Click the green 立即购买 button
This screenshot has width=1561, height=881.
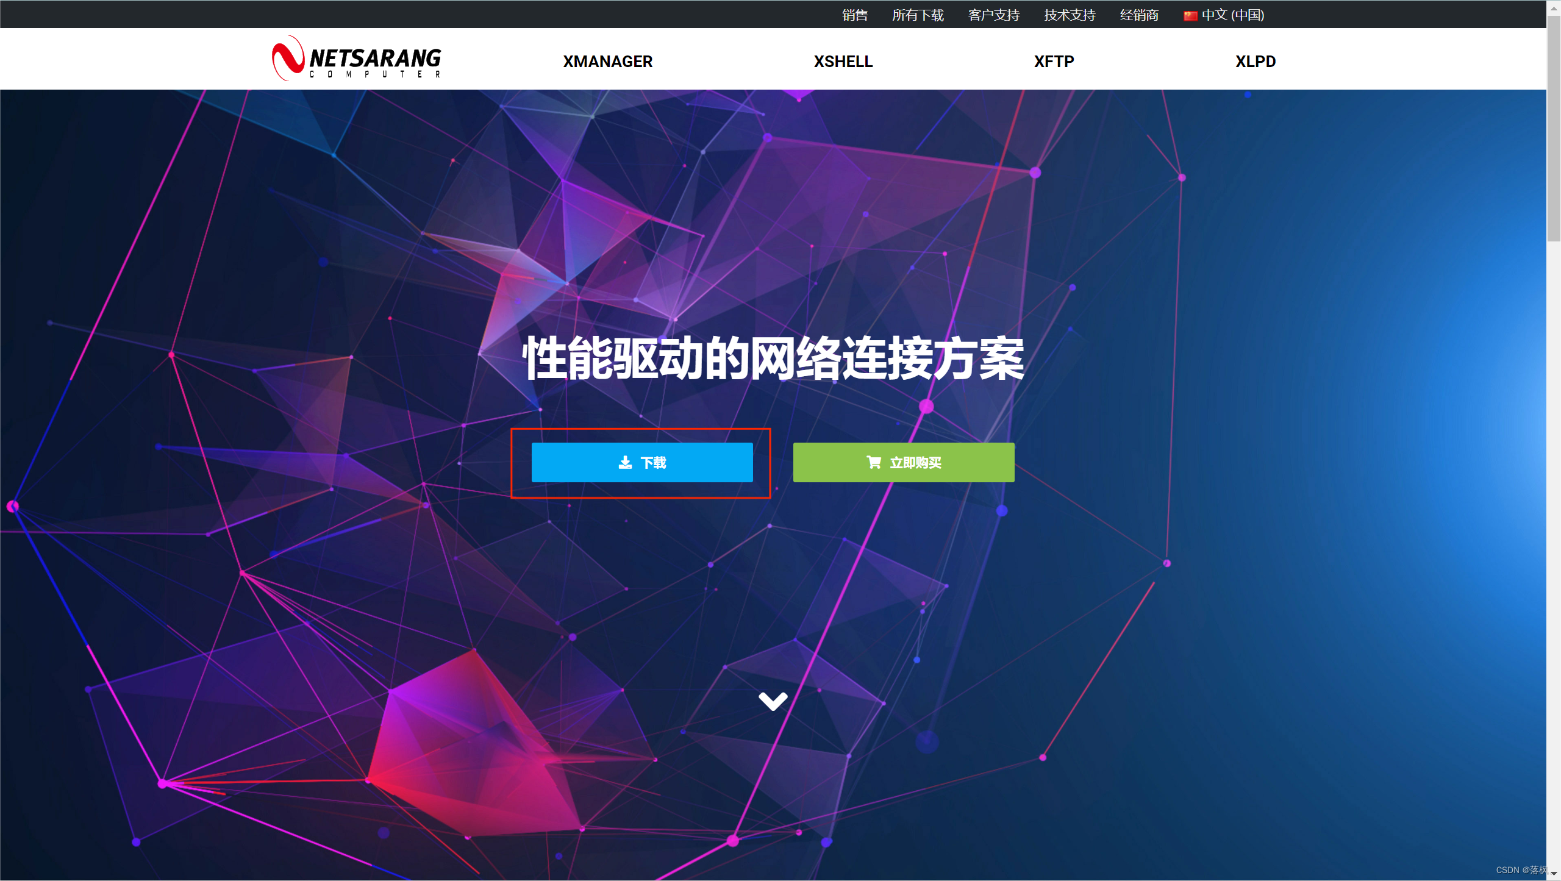pyautogui.click(x=904, y=463)
